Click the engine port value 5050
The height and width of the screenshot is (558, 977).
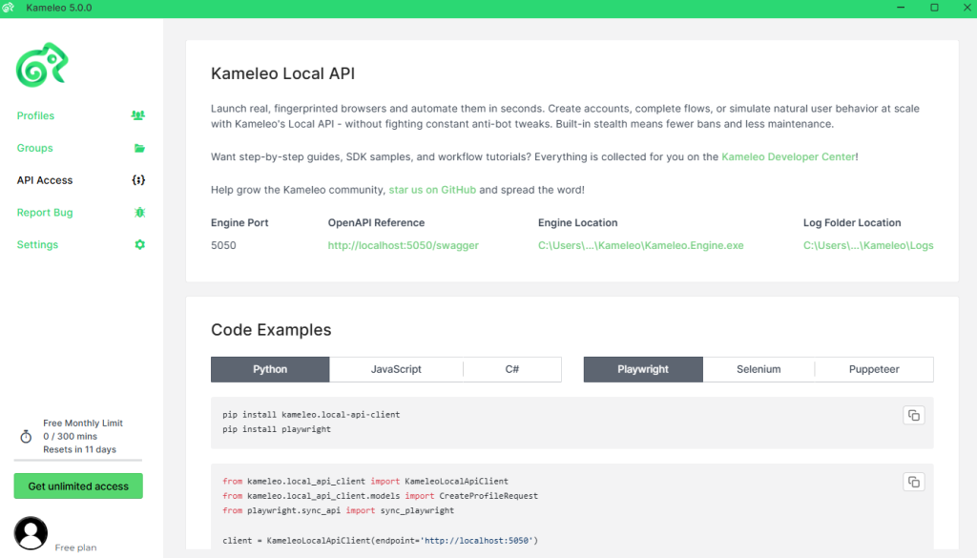tap(223, 245)
